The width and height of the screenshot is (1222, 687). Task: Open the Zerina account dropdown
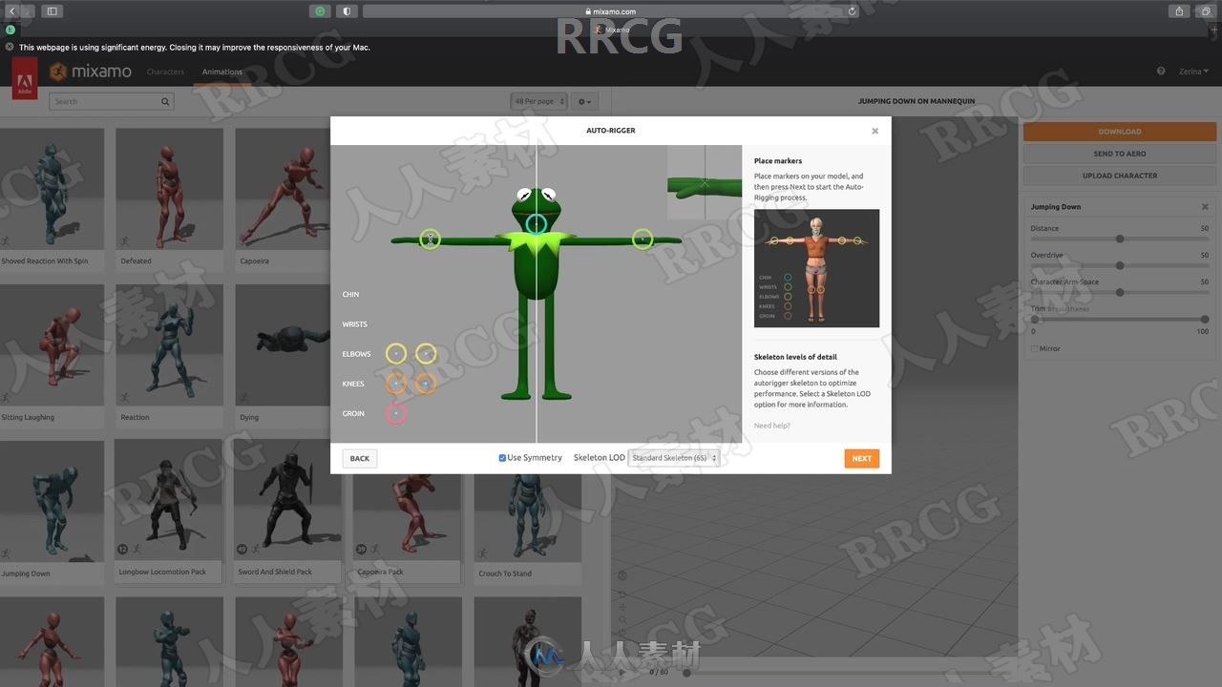(1193, 72)
